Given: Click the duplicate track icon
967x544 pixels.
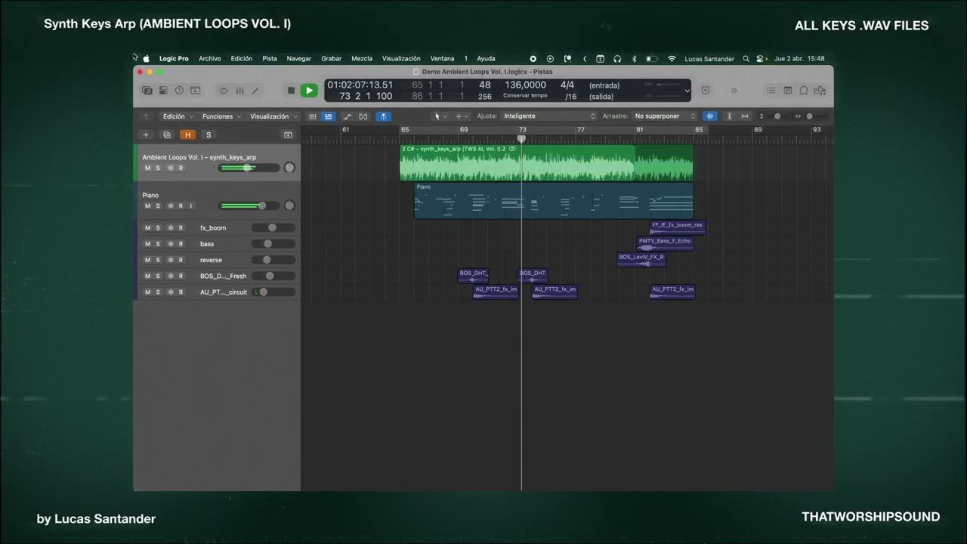Looking at the screenshot, I should point(167,134).
